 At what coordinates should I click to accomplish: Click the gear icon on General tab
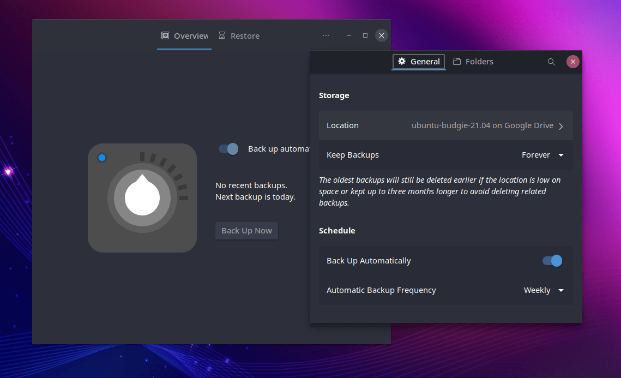click(x=402, y=62)
